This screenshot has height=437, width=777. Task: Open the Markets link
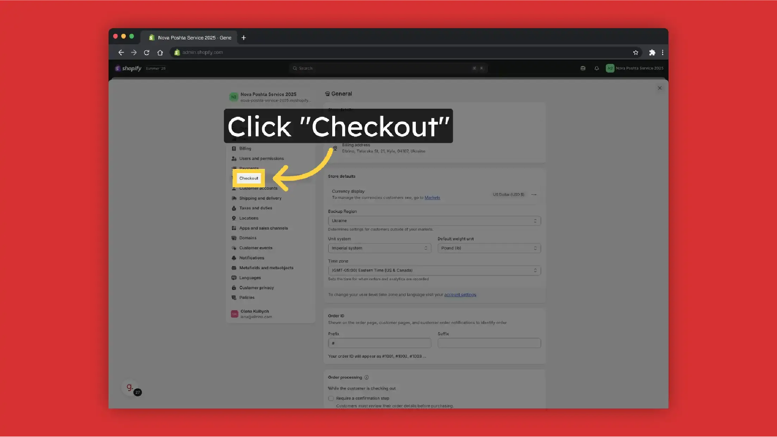click(x=432, y=198)
